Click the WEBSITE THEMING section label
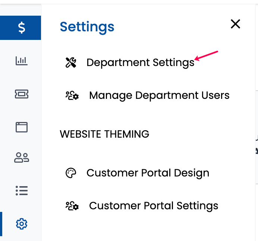 pyautogui.click(x=104, y=134)
